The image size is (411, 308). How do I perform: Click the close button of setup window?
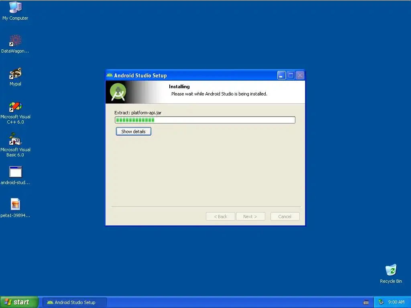pyautogui.click(x=300, y=75)
